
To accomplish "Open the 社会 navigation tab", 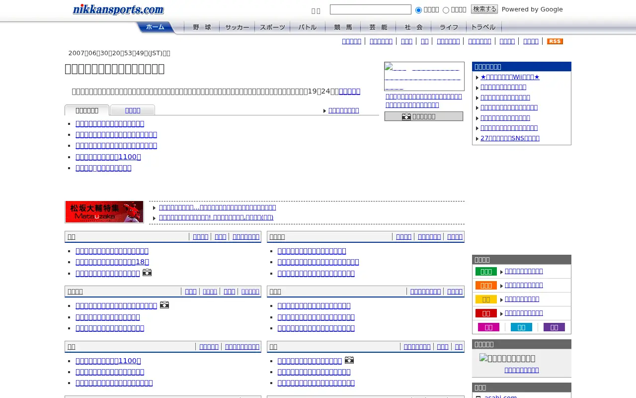I will click(413, 27).
